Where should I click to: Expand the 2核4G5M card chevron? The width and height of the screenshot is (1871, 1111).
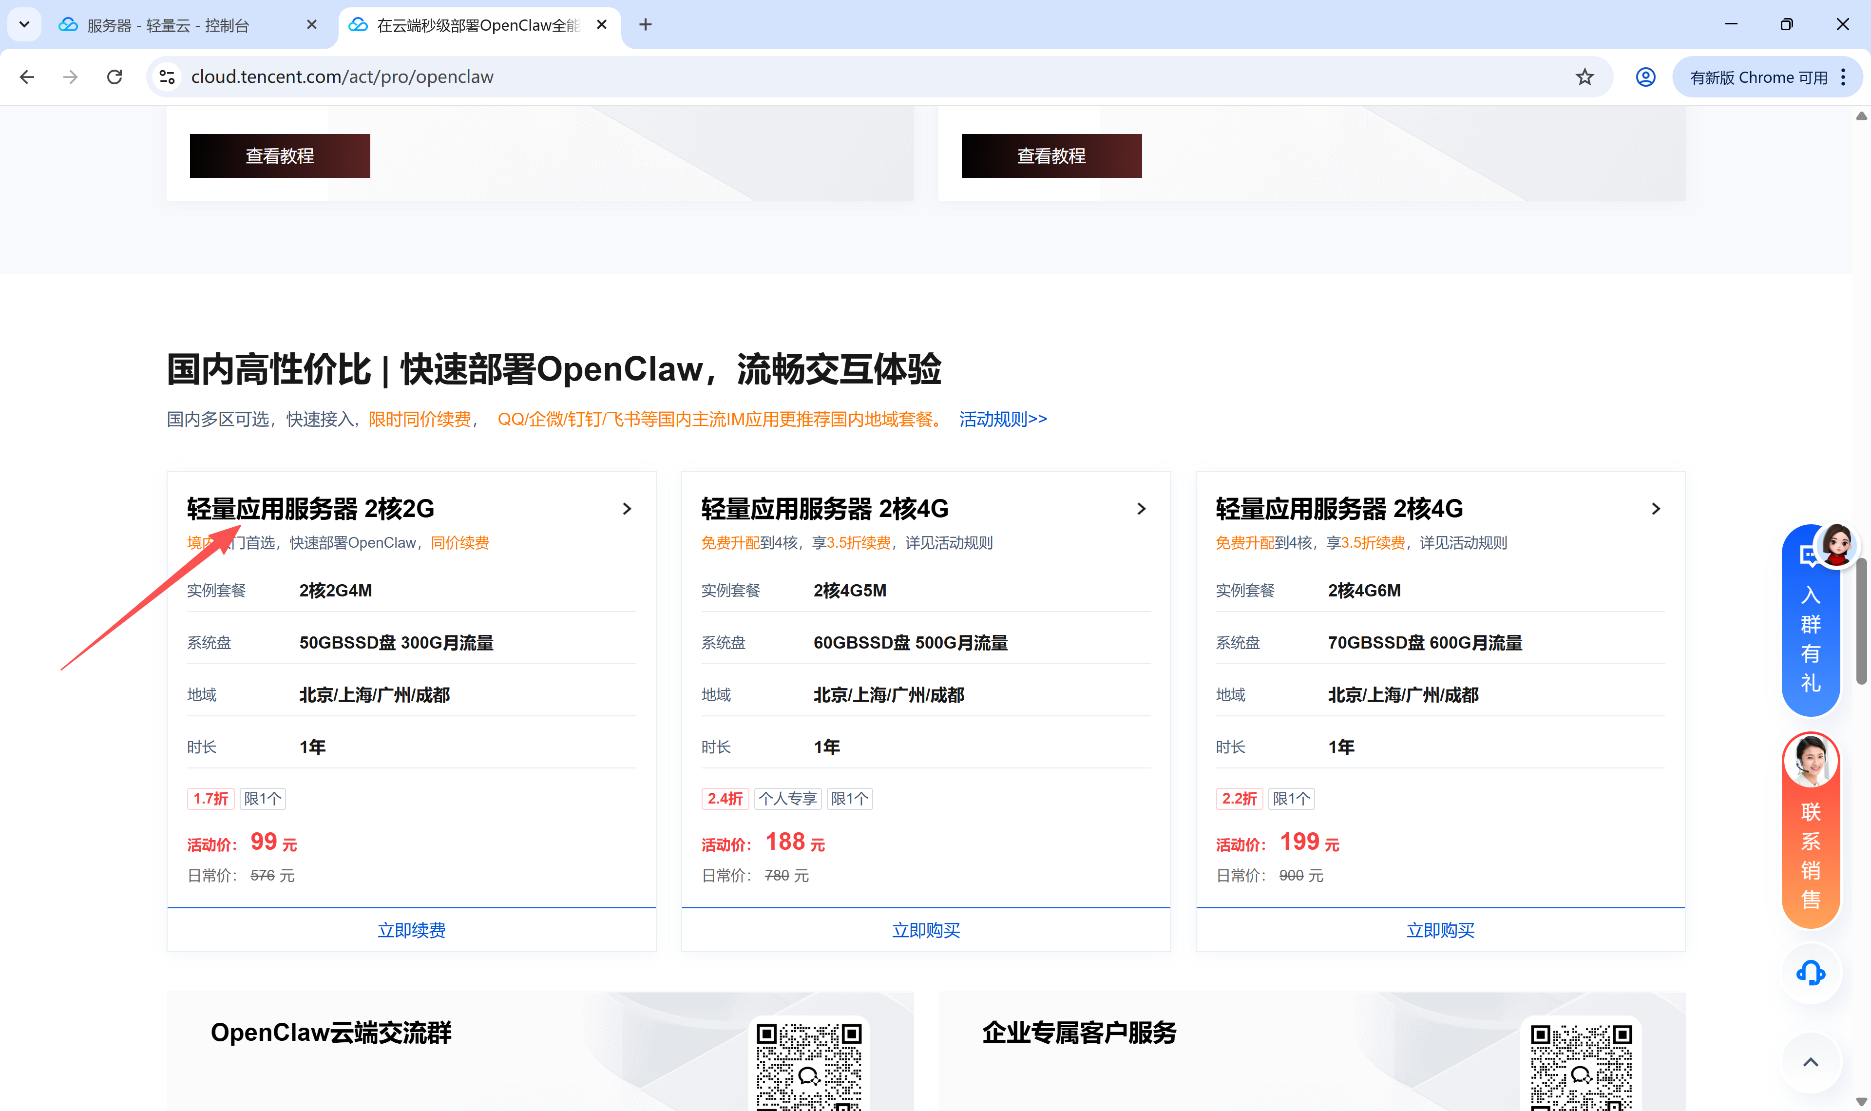pyautogui.click(x=1141, y=509)
